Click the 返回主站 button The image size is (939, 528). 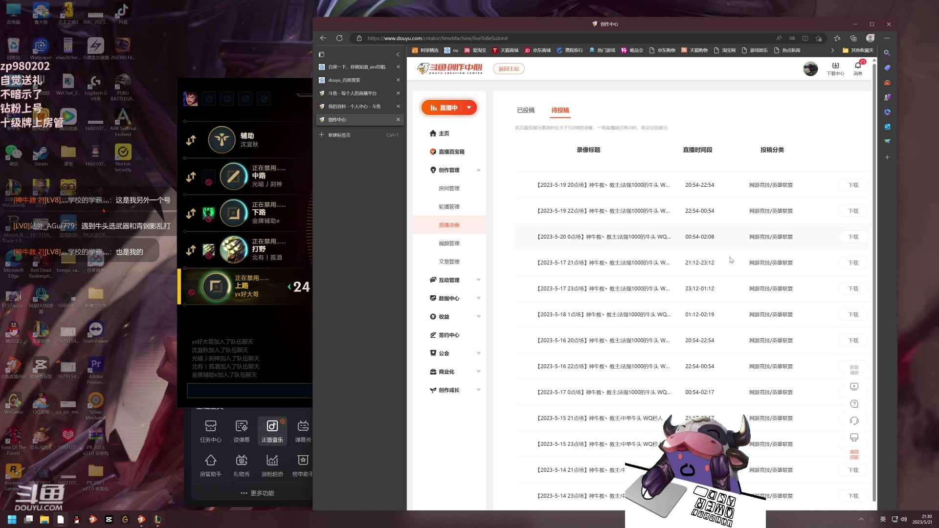[x=509, y=69]
